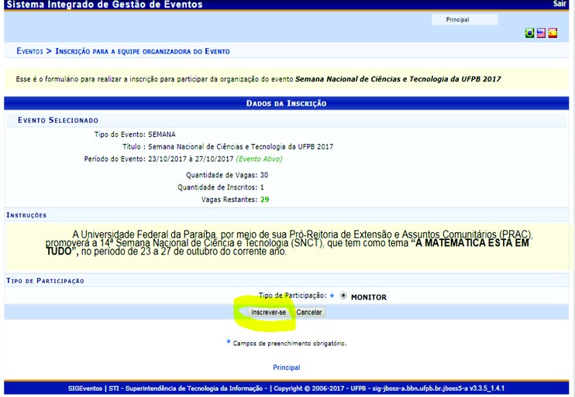Click the green Vagas Restantes number 29
The width and height of the screenshot is (575, 397).
pos(264,200)
